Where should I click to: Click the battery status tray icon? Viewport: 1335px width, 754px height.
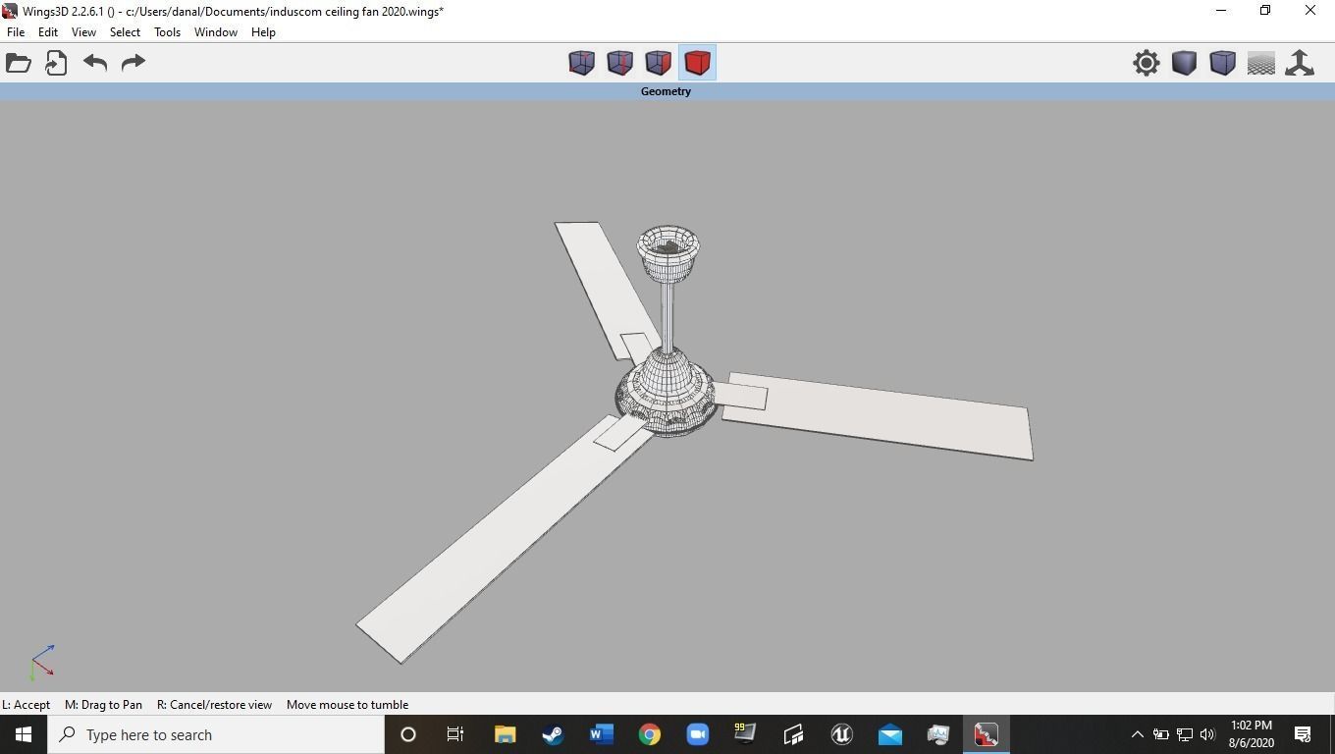[x=1160, y=734]
